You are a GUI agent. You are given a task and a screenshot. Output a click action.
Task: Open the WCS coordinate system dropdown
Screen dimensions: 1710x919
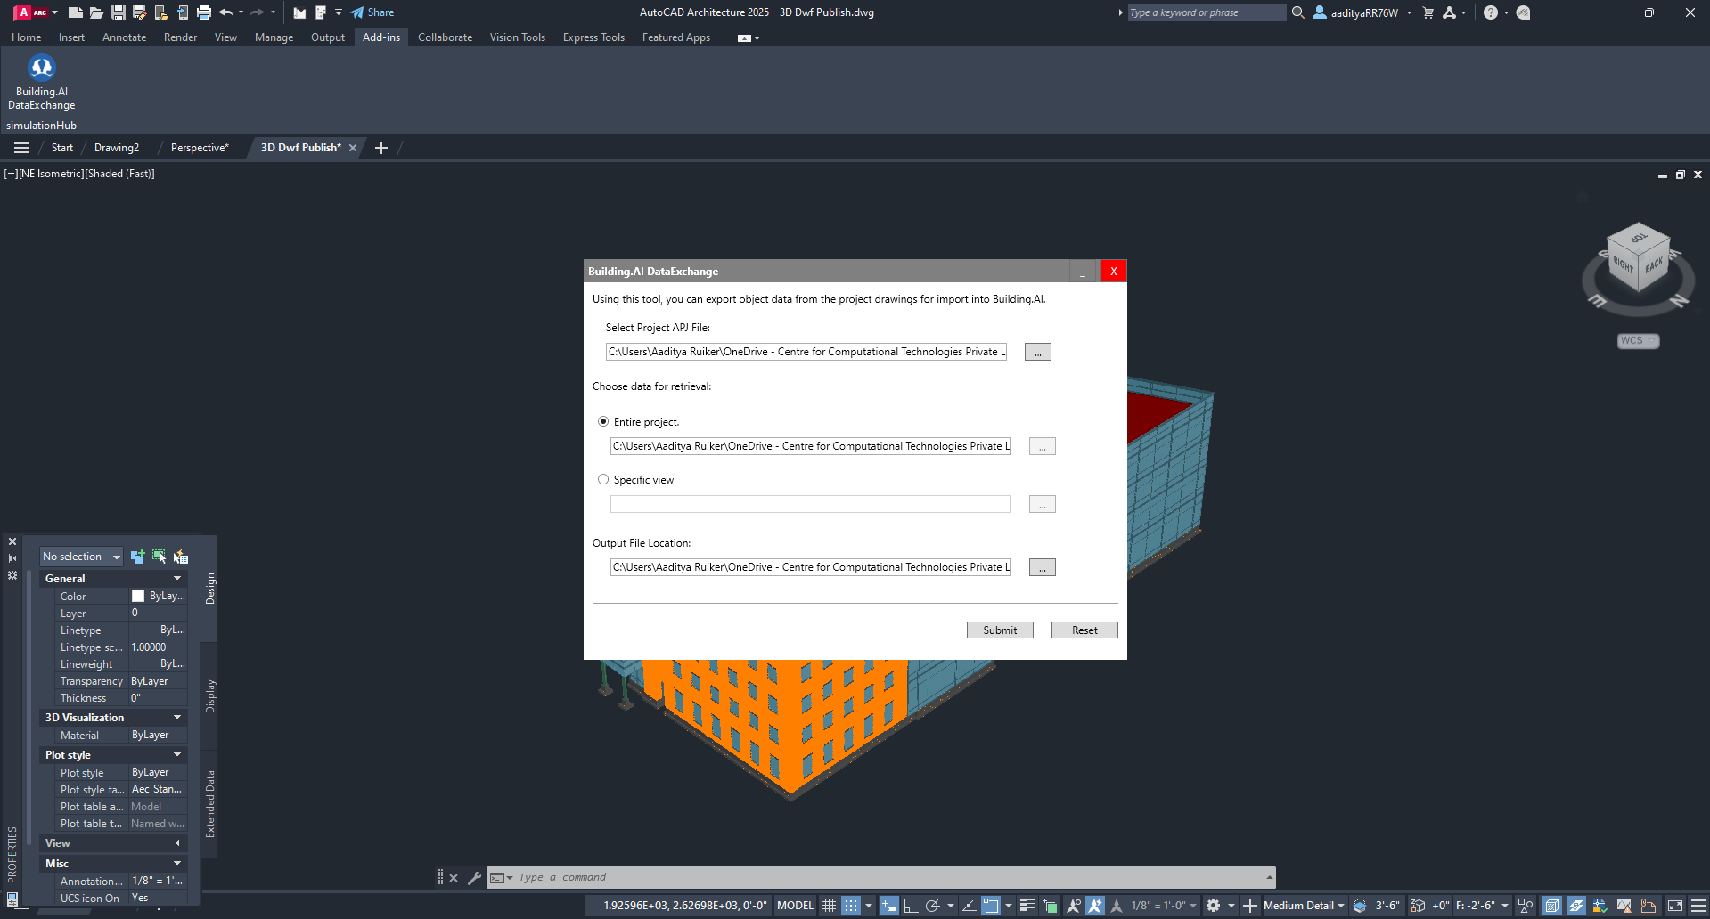click(1638, 341)
